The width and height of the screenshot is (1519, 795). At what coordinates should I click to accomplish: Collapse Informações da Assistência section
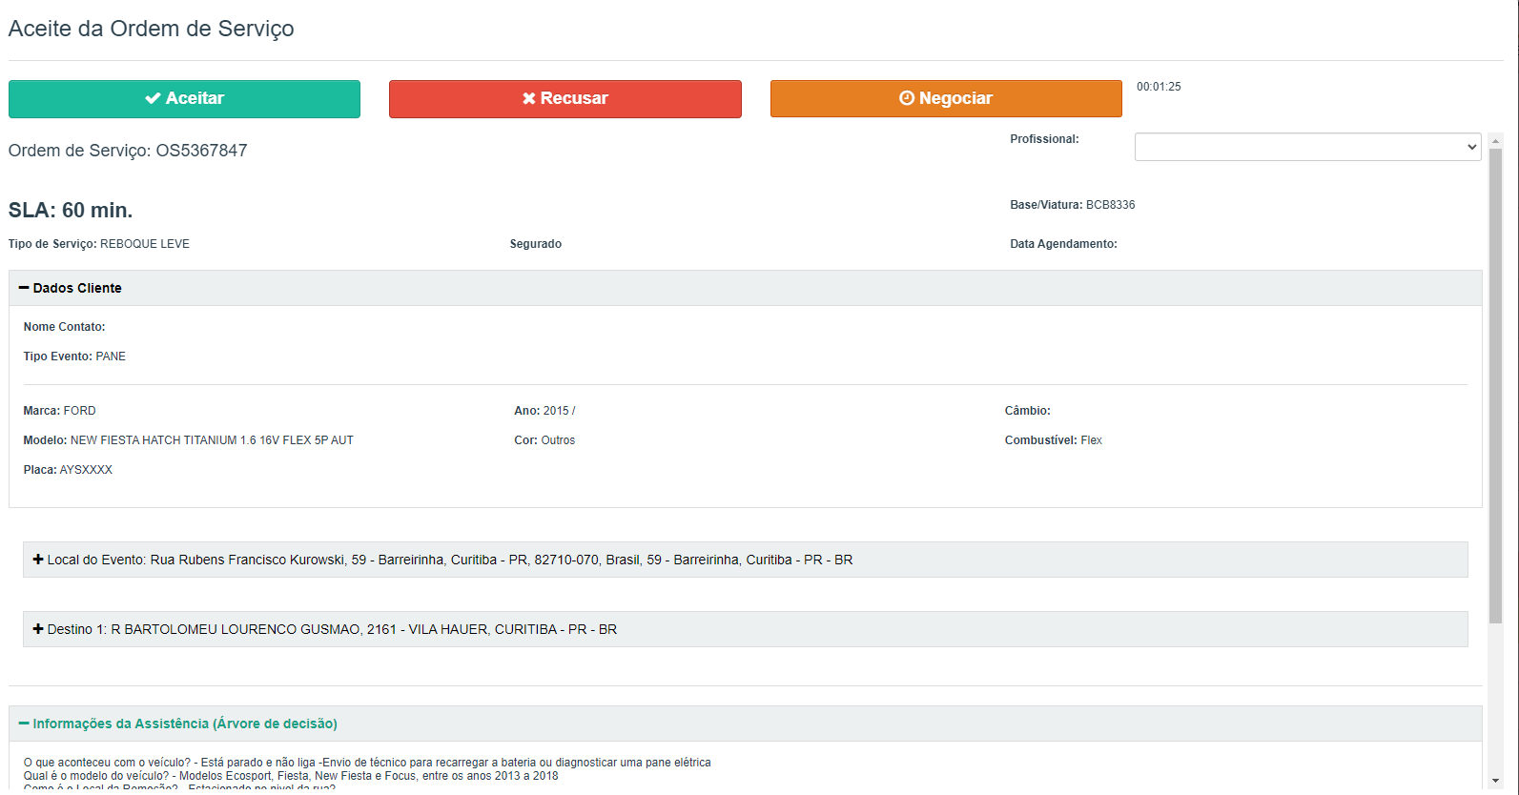[x=745, y=724]
